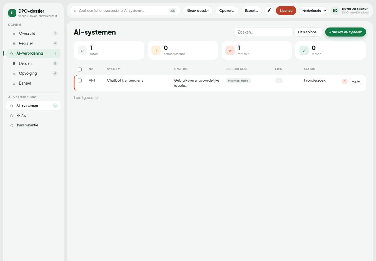Screen dimensions: 376x261
Task: Check the checkbox for the AI-1 row
Action: pos(80,81)
